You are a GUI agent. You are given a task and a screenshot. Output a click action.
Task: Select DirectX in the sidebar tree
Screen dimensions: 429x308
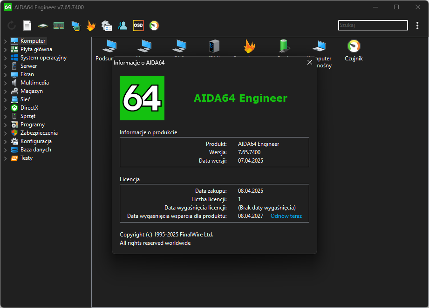pos(29,108)
